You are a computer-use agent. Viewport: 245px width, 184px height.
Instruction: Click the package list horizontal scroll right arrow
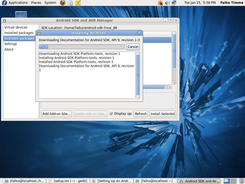coord(170,87)
